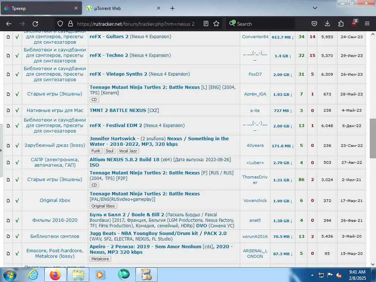376x282 pixels.
Task: Open the Фильмы 2016-2020 category
Action: click(x=55, y=220)
